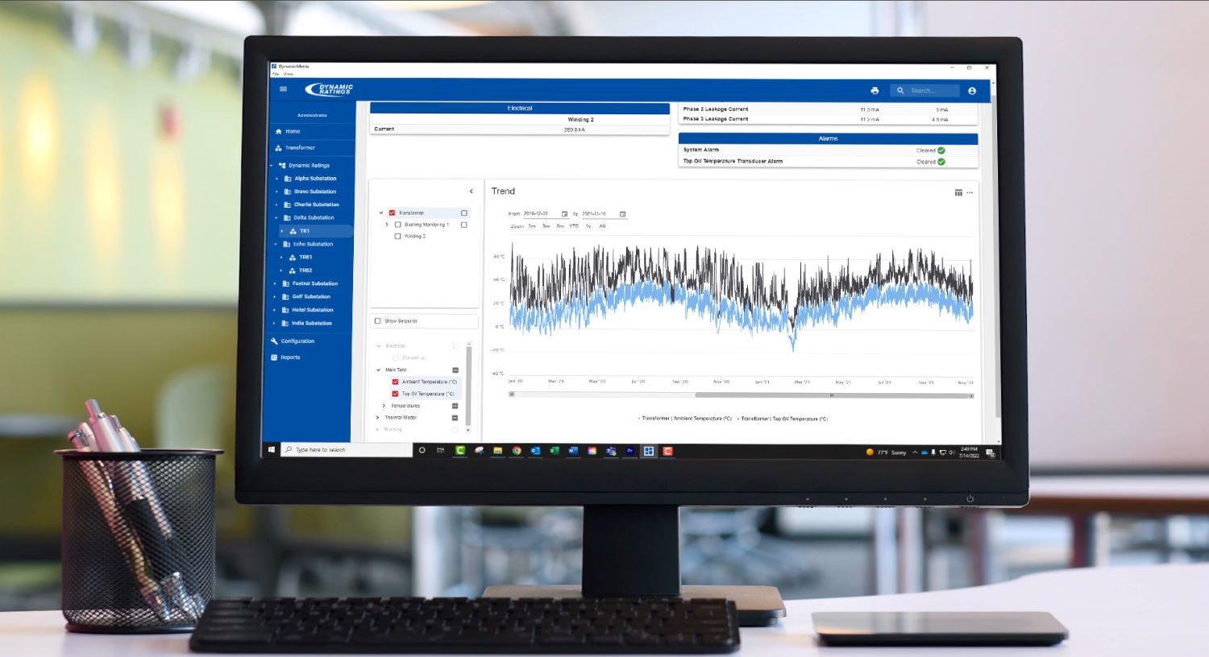This screenshot has width=1209, height=657.
Task: Expand the Echo Substation tree node
Action: 276,243
